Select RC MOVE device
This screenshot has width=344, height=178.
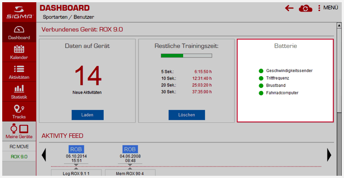(x=19, y=146)
